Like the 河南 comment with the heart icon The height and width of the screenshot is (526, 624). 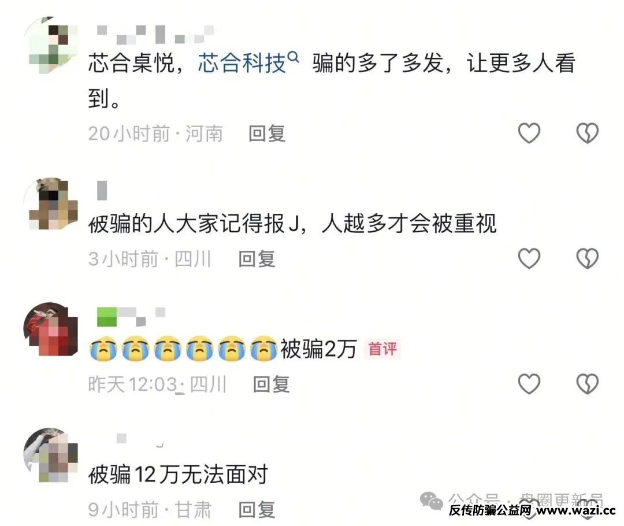click(x=529, y=133)
